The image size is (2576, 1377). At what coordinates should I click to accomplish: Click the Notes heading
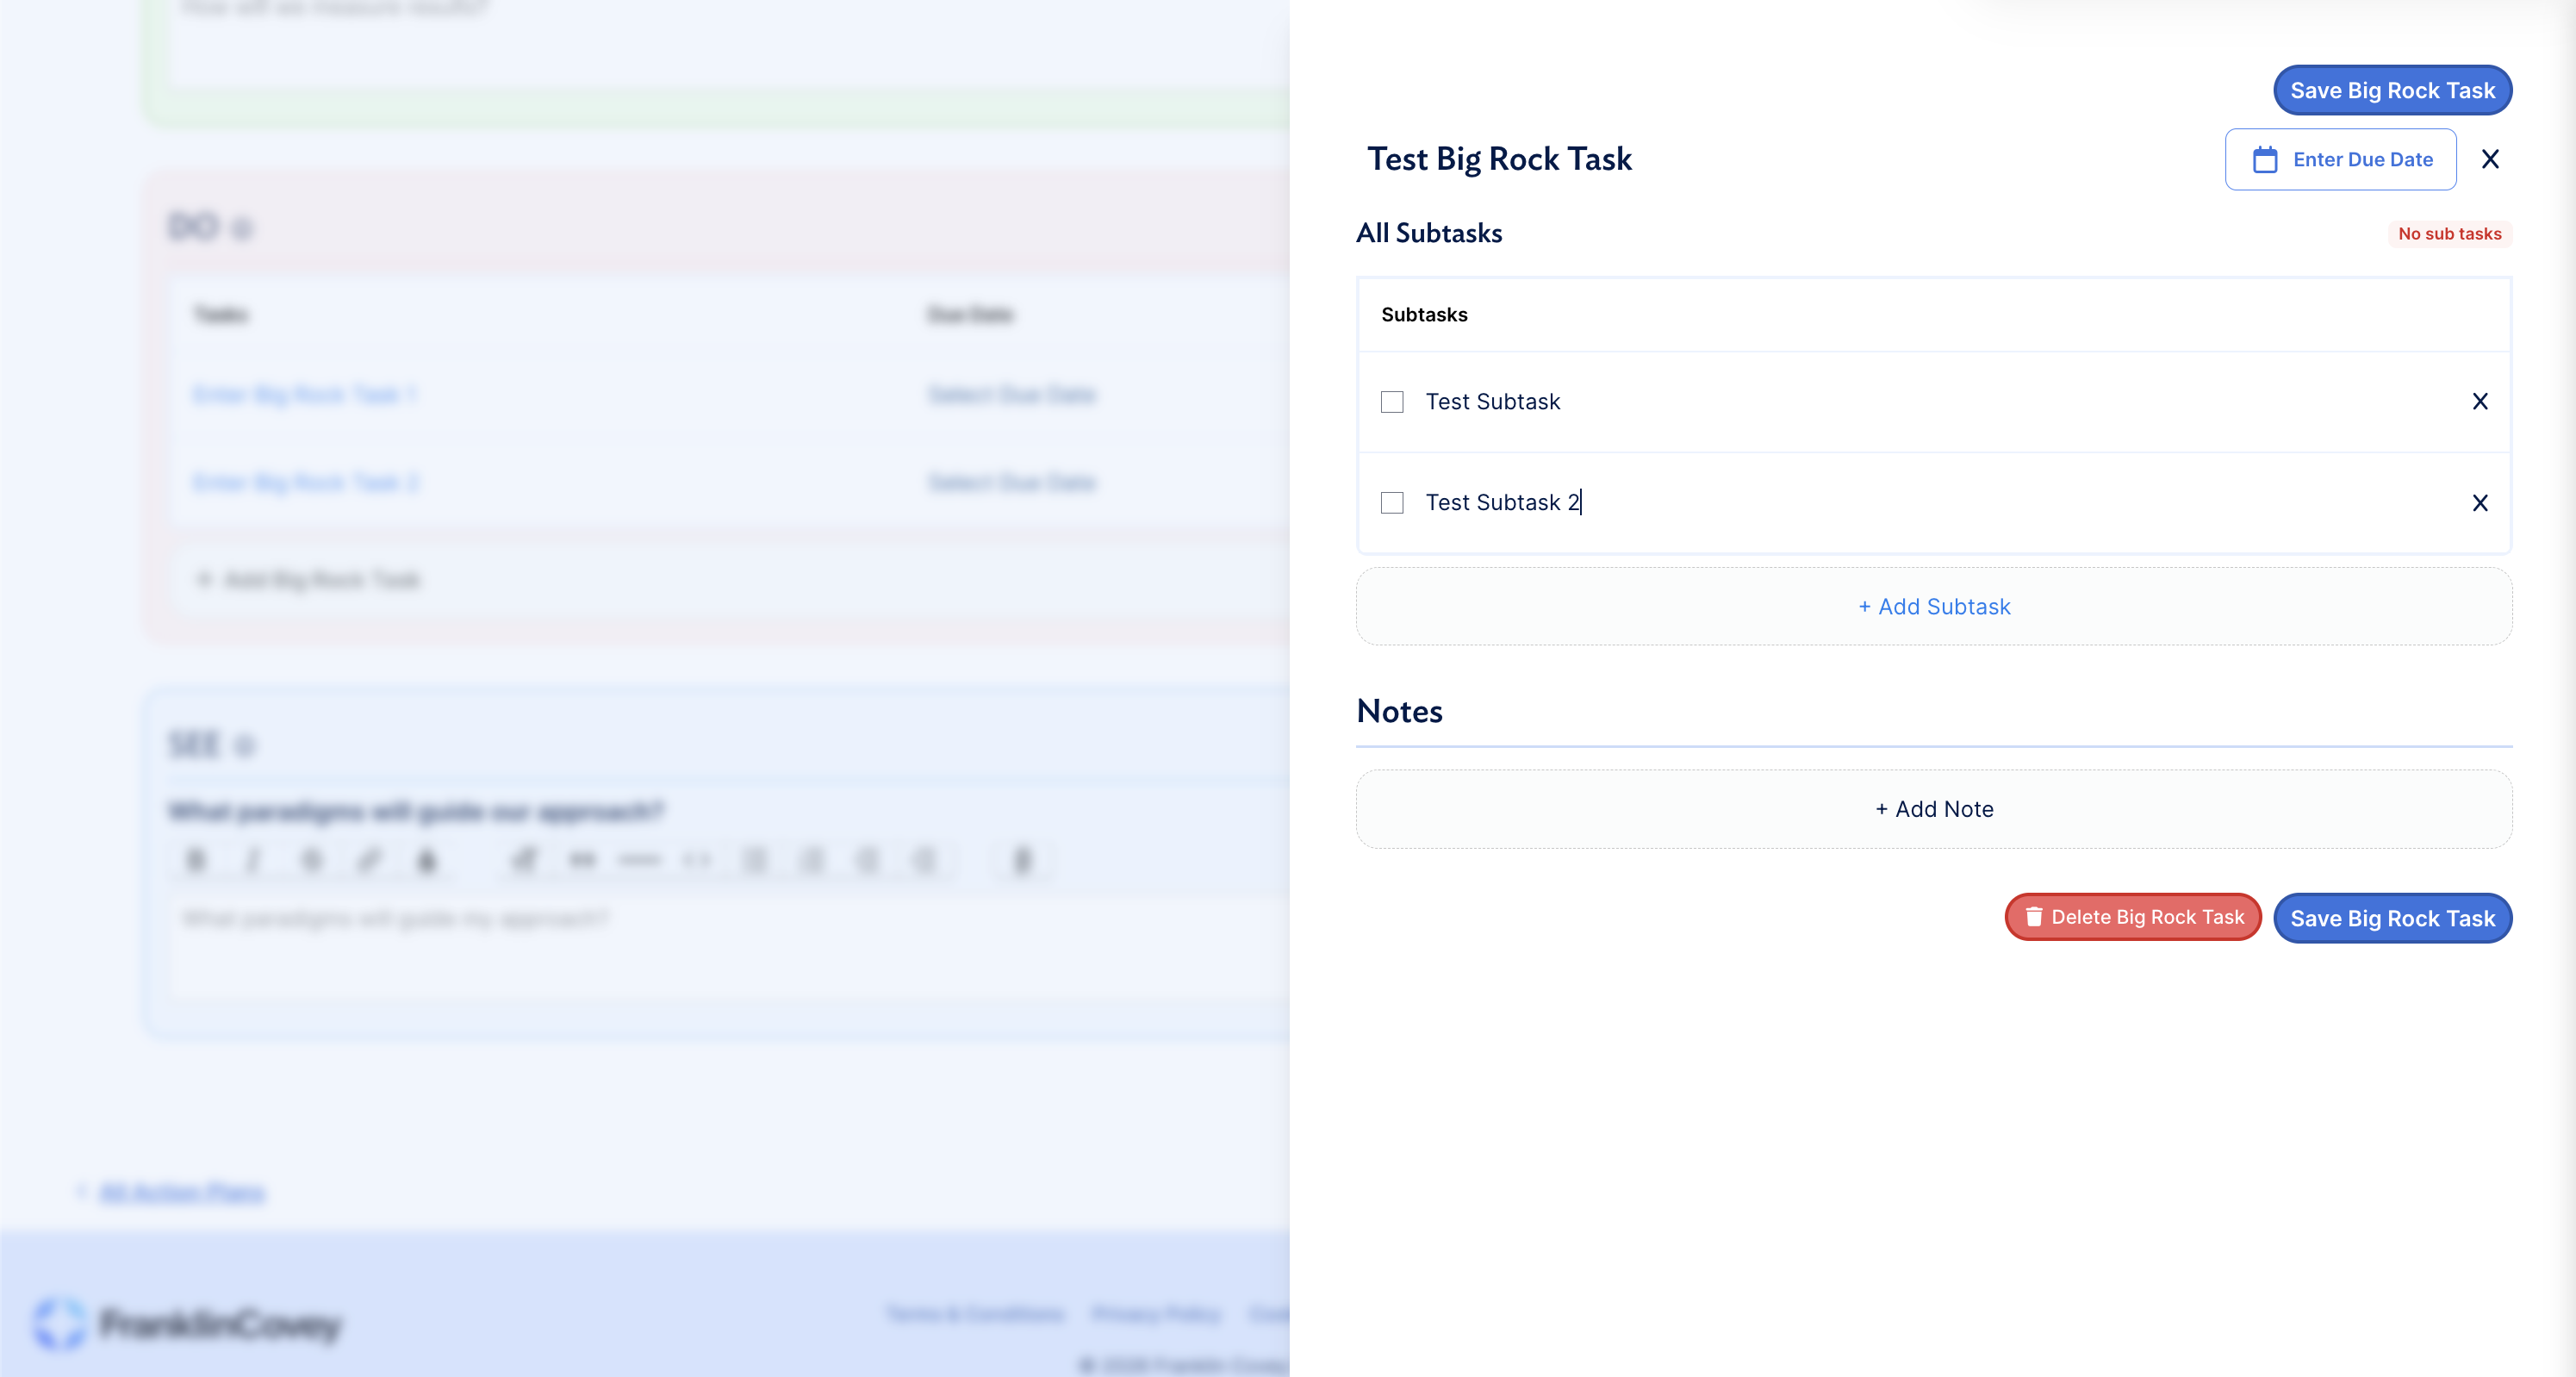tap(1399, 712)
